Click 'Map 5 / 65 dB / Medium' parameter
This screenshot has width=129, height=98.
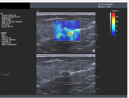tap(12, 22)
